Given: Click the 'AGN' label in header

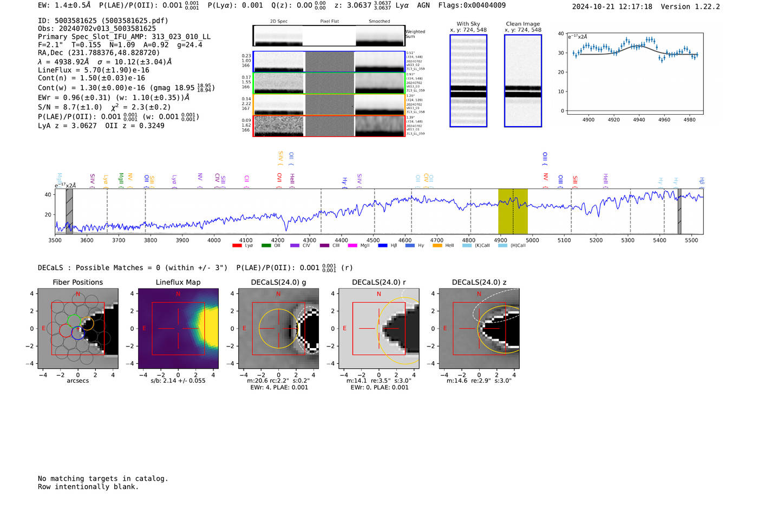Looking at the screenshot, I should [x=423, y=5].
